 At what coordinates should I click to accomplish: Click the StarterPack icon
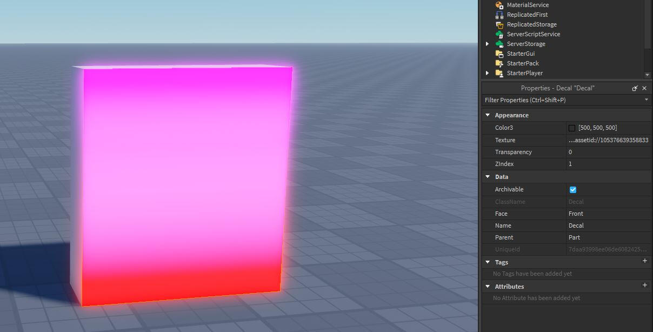pyautogui.click(x=499, y=63)
